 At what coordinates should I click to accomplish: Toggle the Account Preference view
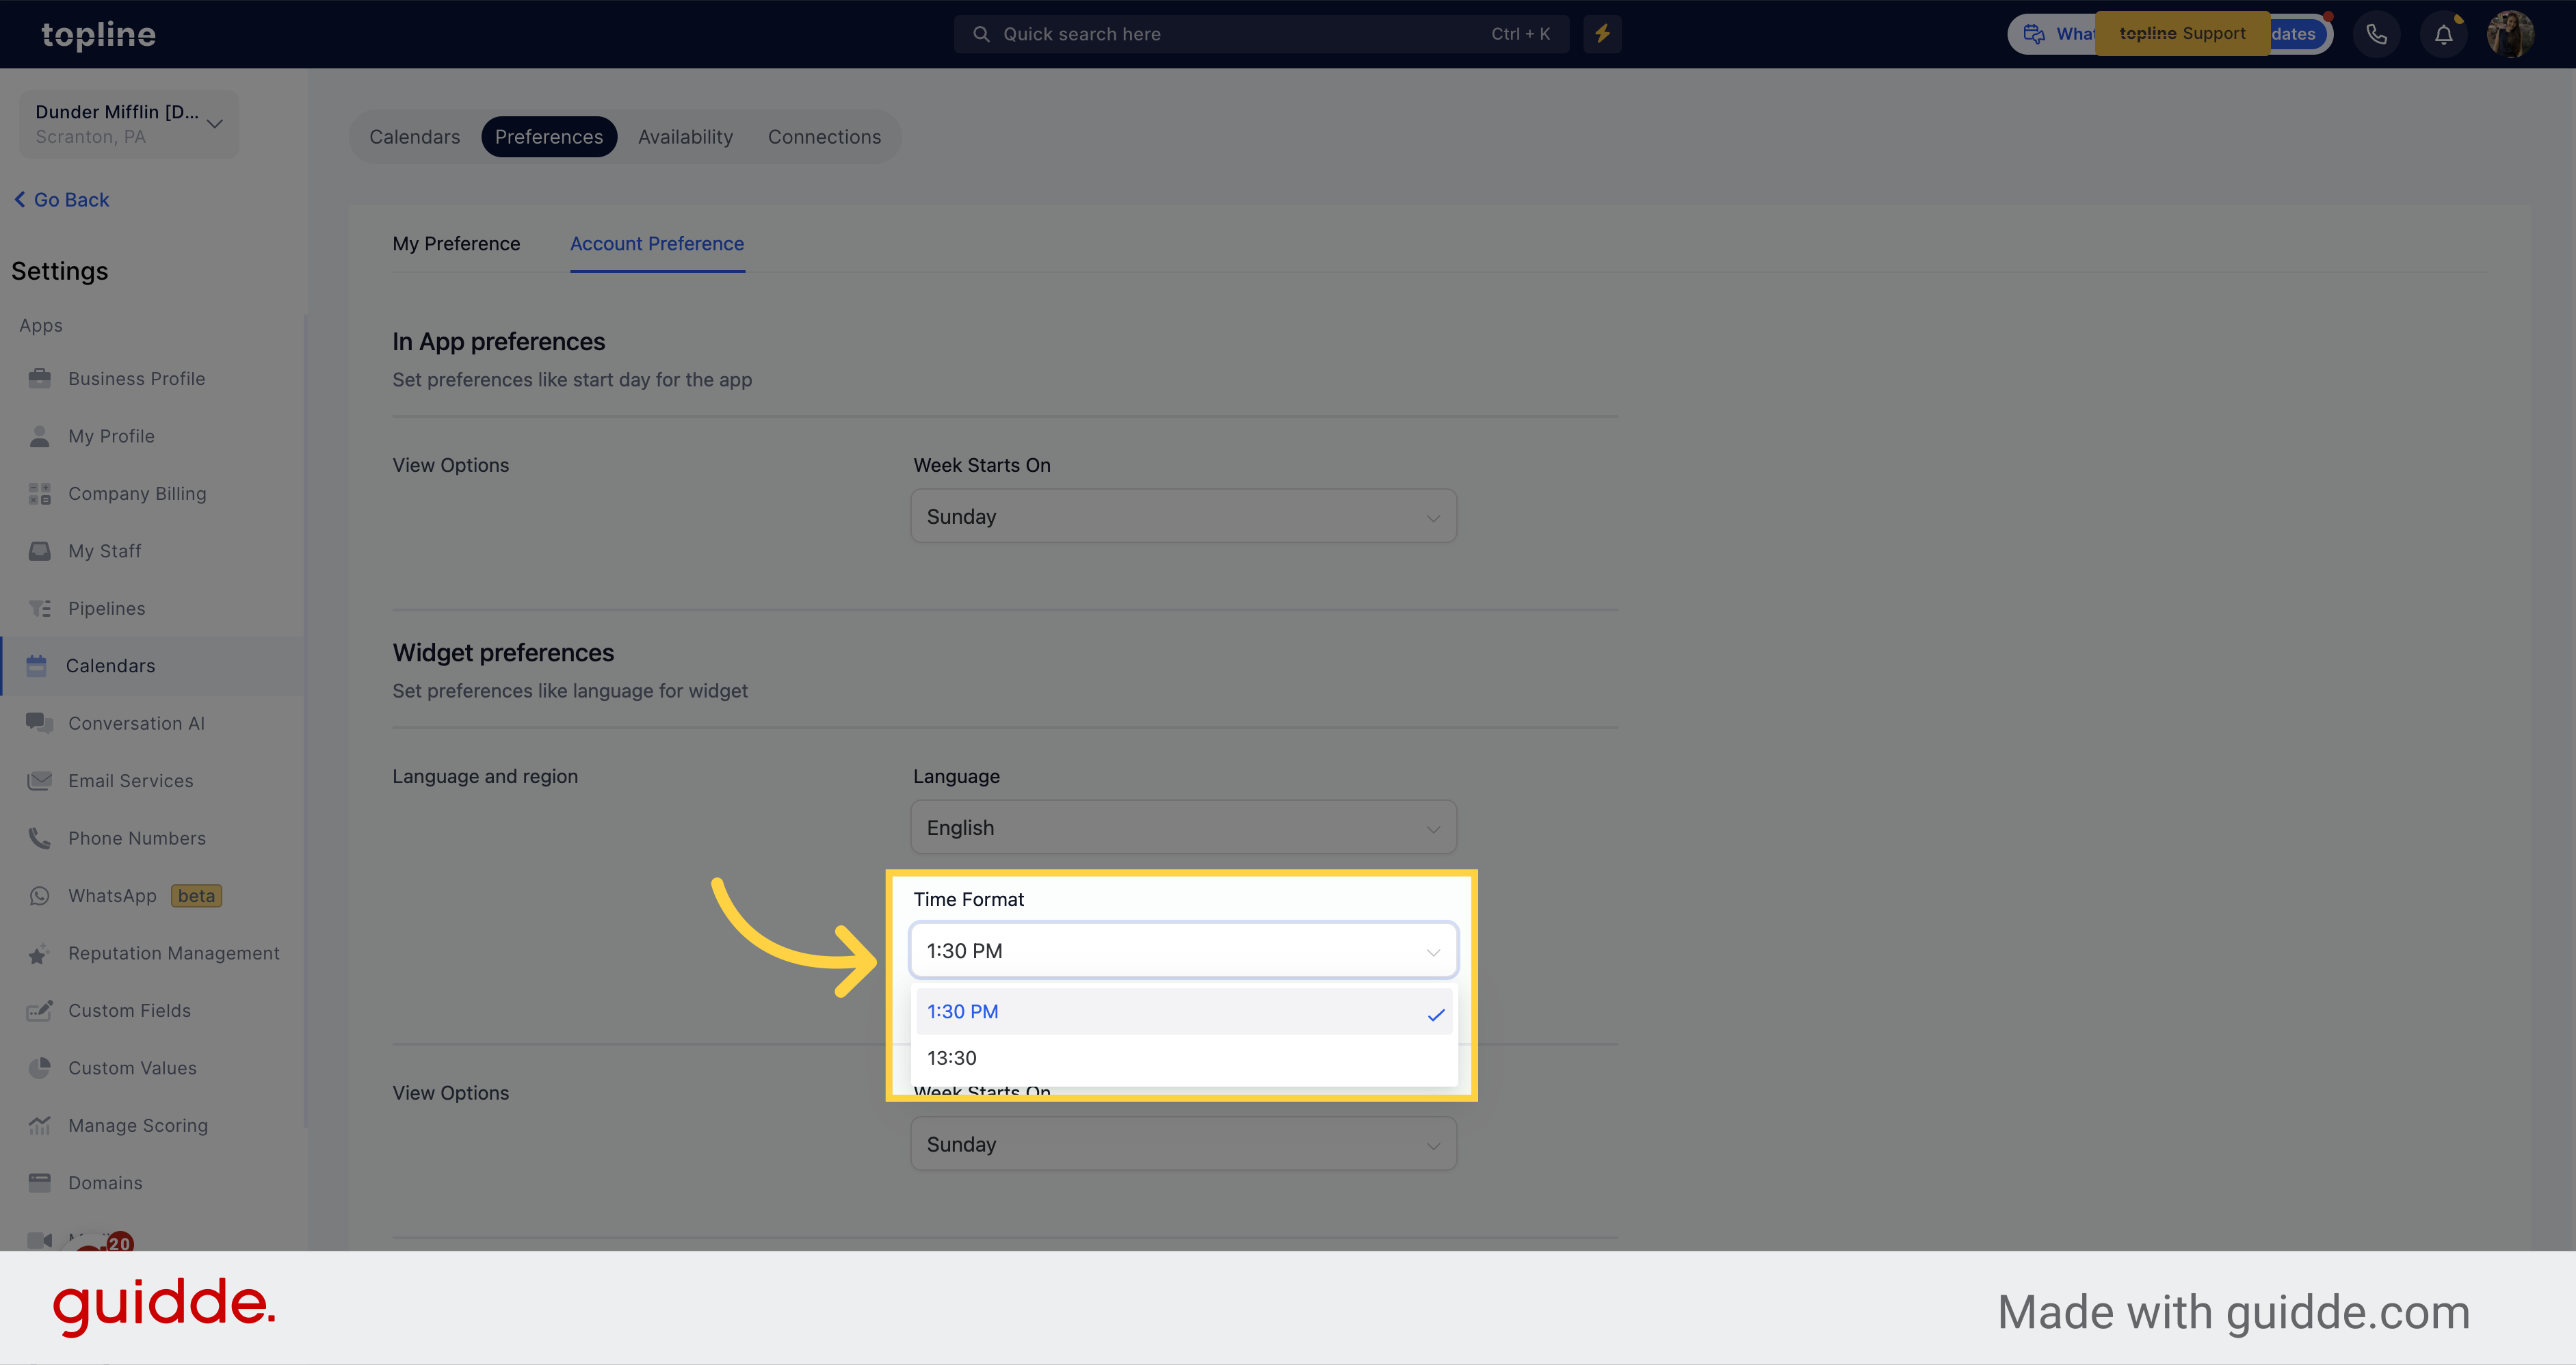pos(657,242)
